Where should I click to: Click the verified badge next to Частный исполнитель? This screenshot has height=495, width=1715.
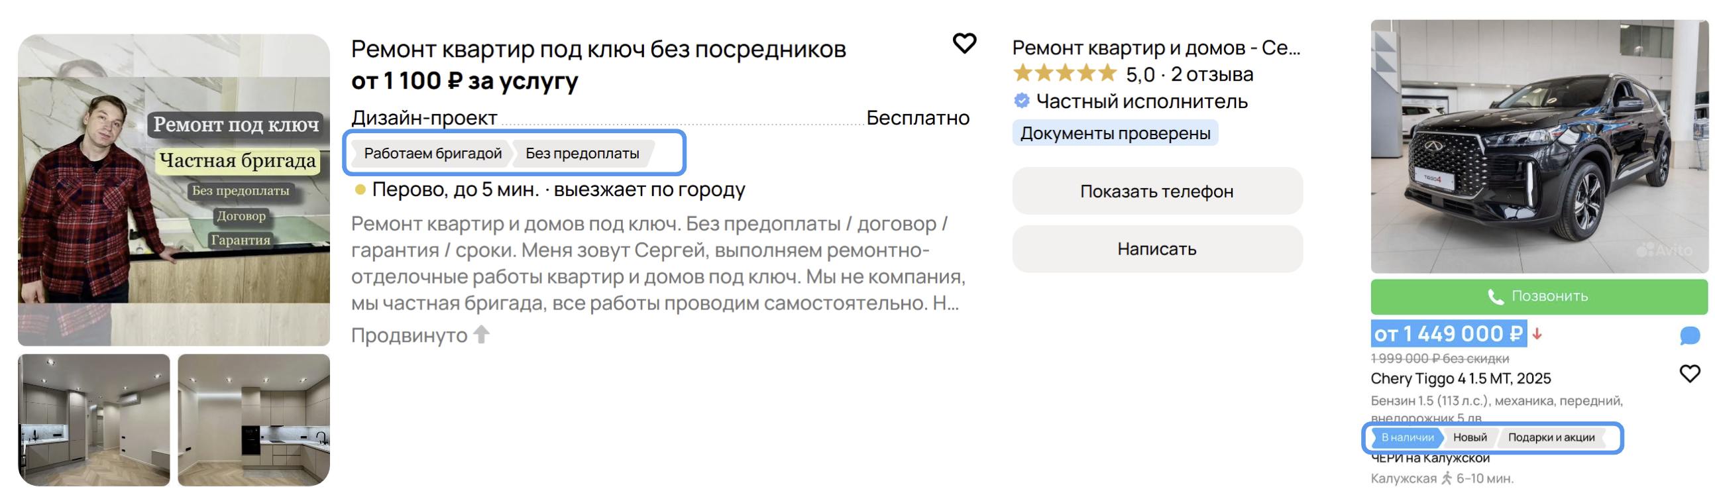[x=1021, y=102]
